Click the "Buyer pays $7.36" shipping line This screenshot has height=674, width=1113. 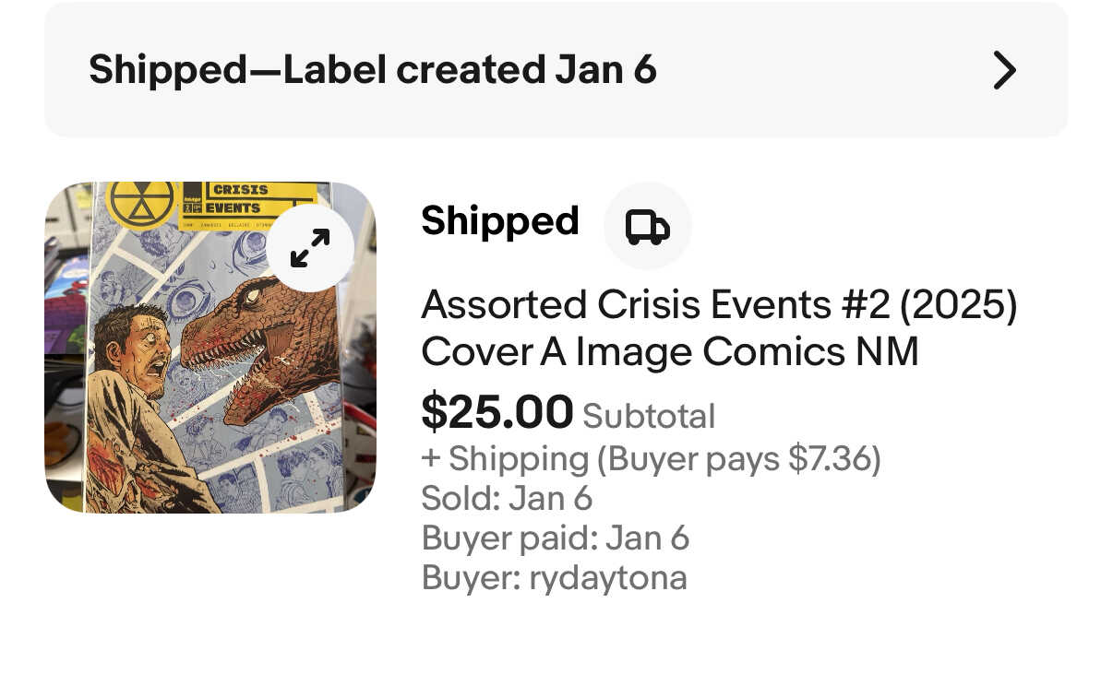tap(651, 458)
